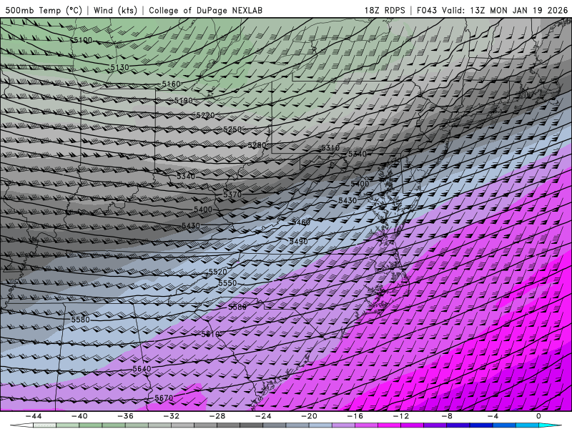Click the 5640 height contour label

142,369
